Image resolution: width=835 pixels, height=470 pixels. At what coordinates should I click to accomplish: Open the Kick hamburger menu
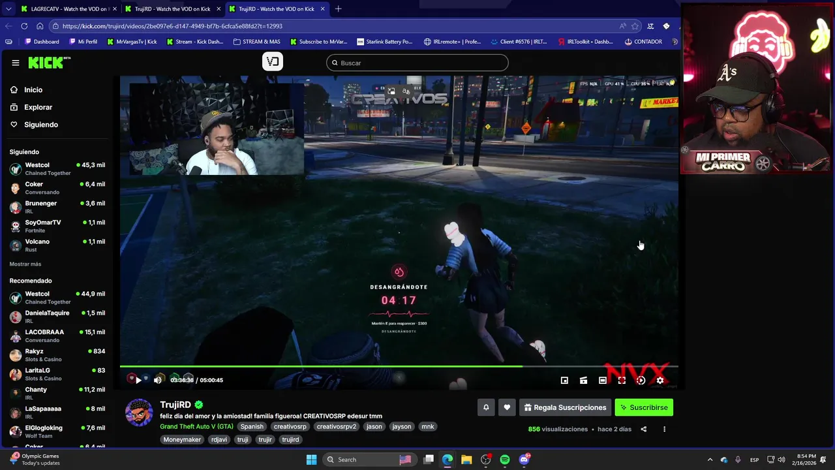[15, 63]
